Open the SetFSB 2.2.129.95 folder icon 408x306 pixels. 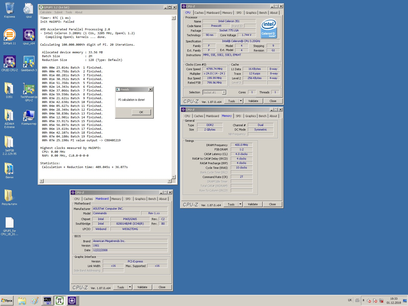pos(9,146)
